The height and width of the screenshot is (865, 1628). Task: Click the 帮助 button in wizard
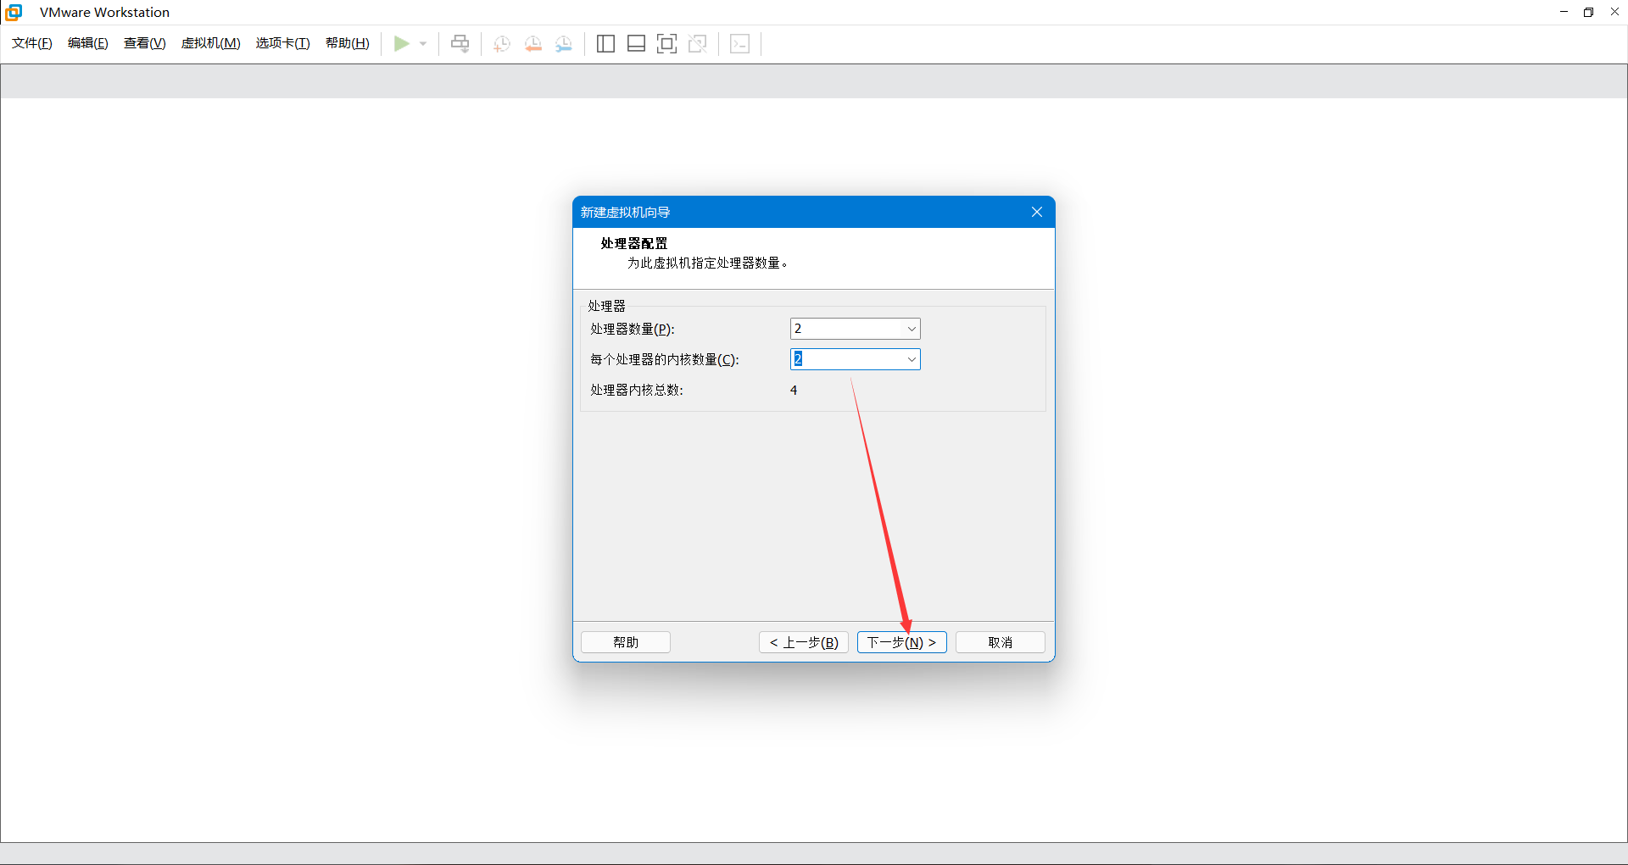click(626, 642)
